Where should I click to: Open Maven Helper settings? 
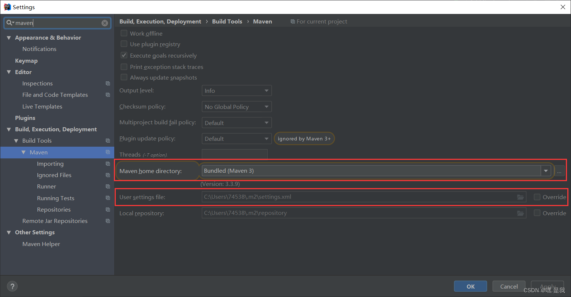(x=41, y=244)
